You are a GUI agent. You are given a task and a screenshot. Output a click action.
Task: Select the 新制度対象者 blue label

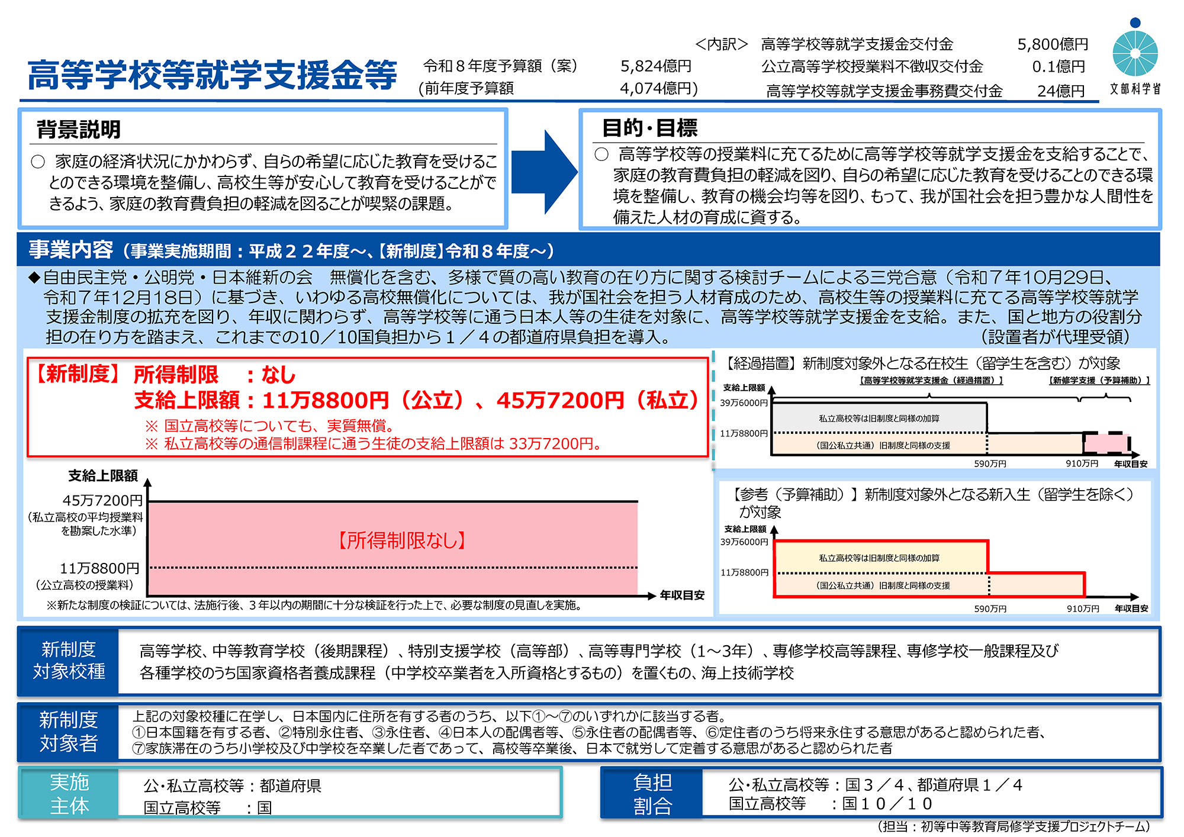(69, 732)
